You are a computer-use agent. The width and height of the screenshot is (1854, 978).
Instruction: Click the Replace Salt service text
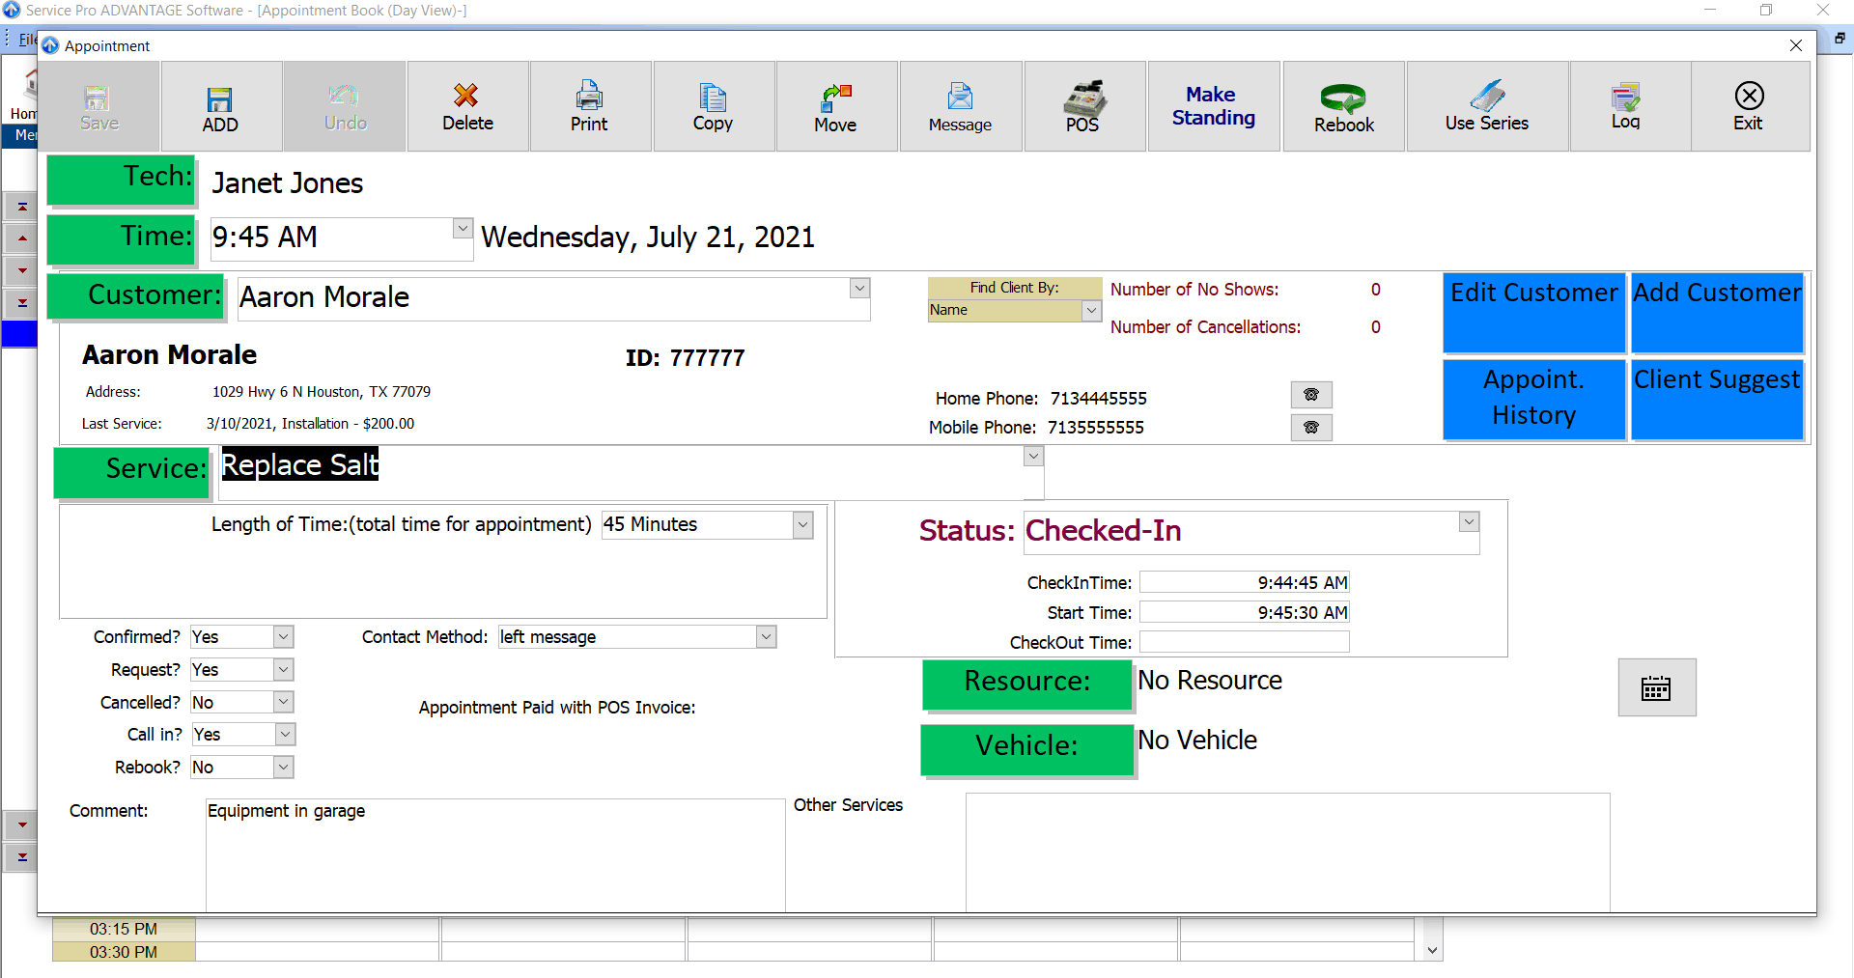pyautogui.click(x=300, y=465)
